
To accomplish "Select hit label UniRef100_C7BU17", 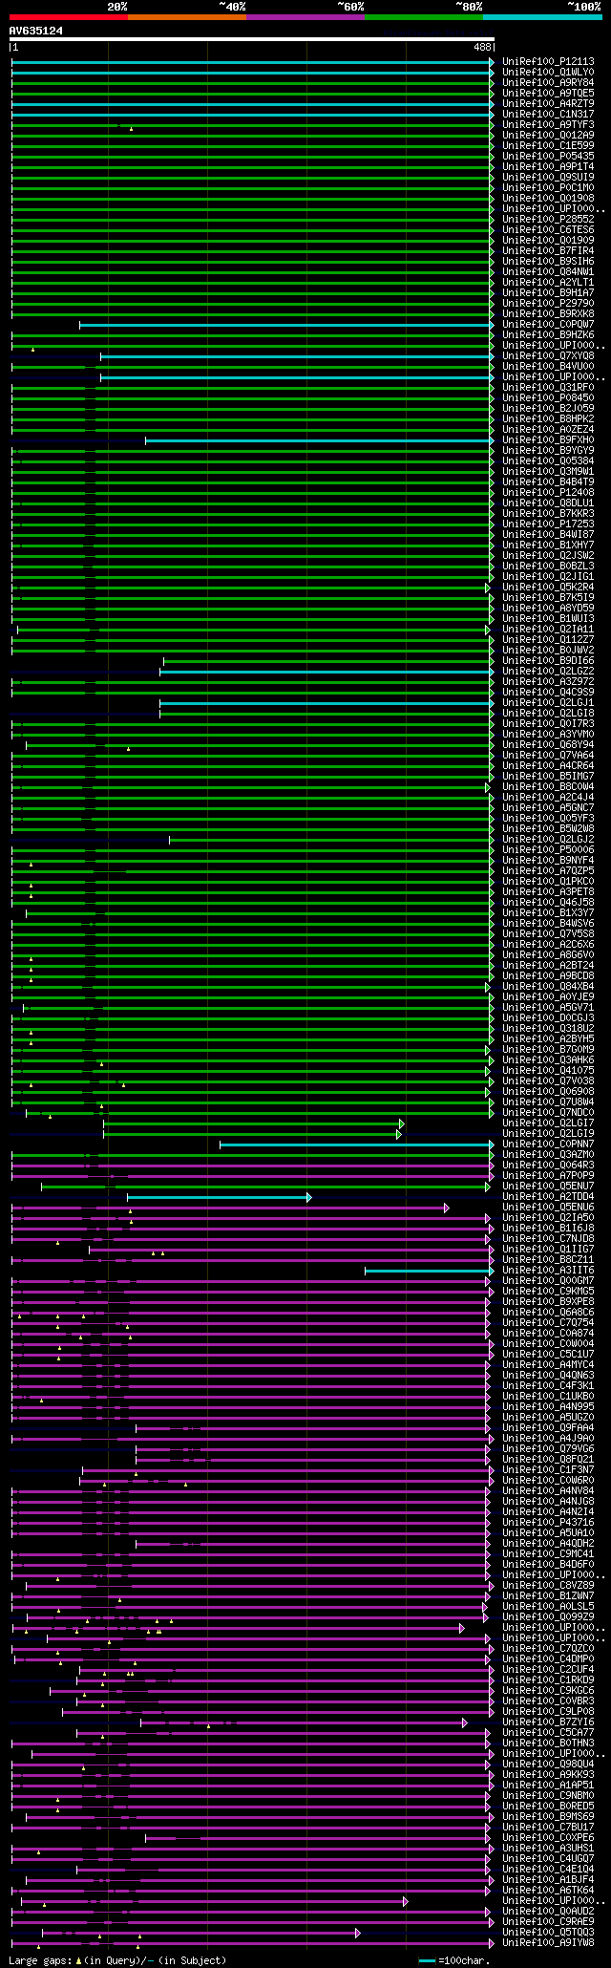I will [x=548, y=1827].
